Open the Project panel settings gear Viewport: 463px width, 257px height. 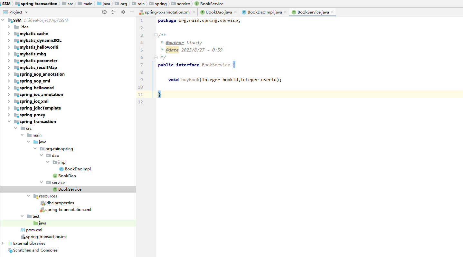123,12
